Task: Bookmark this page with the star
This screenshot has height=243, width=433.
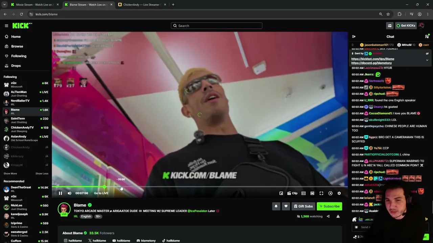Action: point(388,14)
